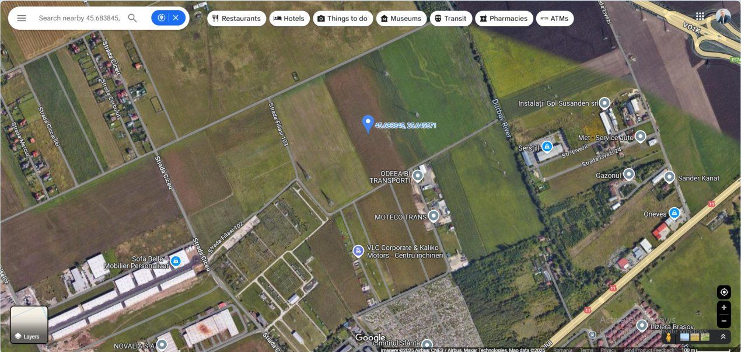Zoom in with the plus button

pos(724,308)
